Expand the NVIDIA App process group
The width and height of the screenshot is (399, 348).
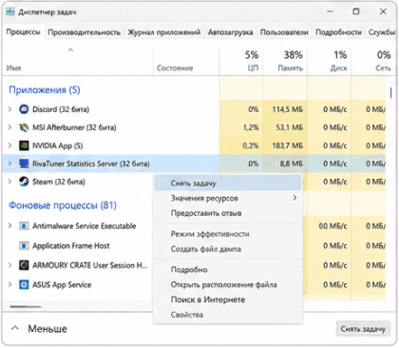click(x=9, y=145)
